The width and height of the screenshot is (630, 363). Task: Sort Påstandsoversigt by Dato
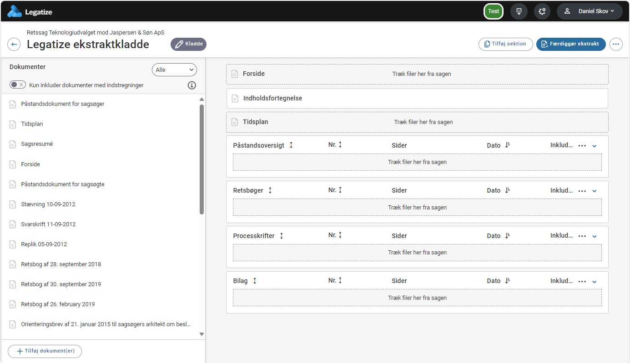tap(508, 145)
